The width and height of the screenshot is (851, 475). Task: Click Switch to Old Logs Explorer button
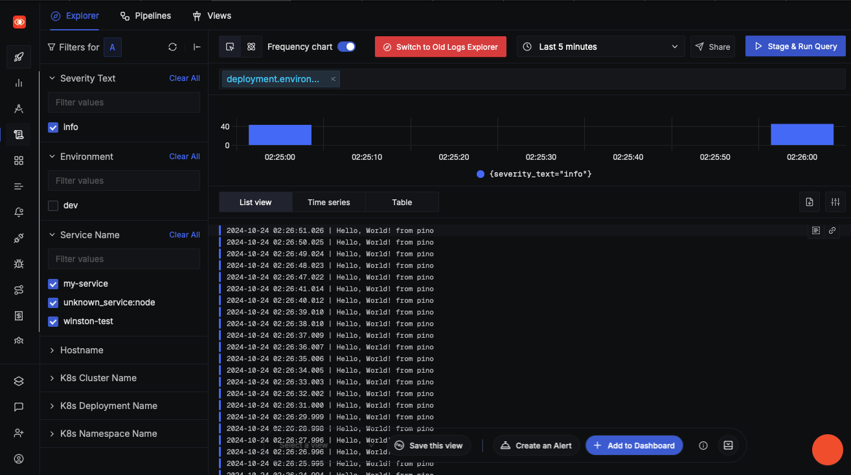coord(440,47)
